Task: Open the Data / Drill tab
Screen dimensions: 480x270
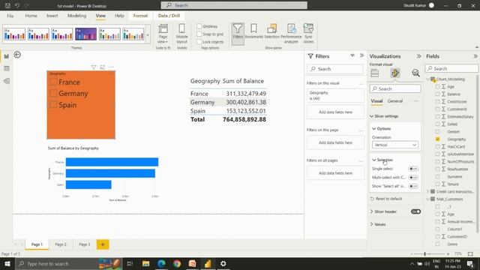Action: [x=169, y=16]
